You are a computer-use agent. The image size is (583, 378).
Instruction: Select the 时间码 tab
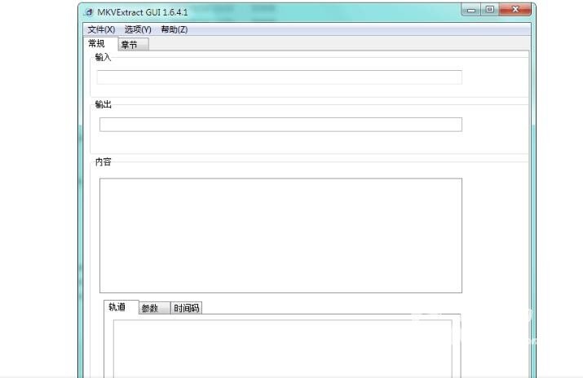(x=186, y=308)
